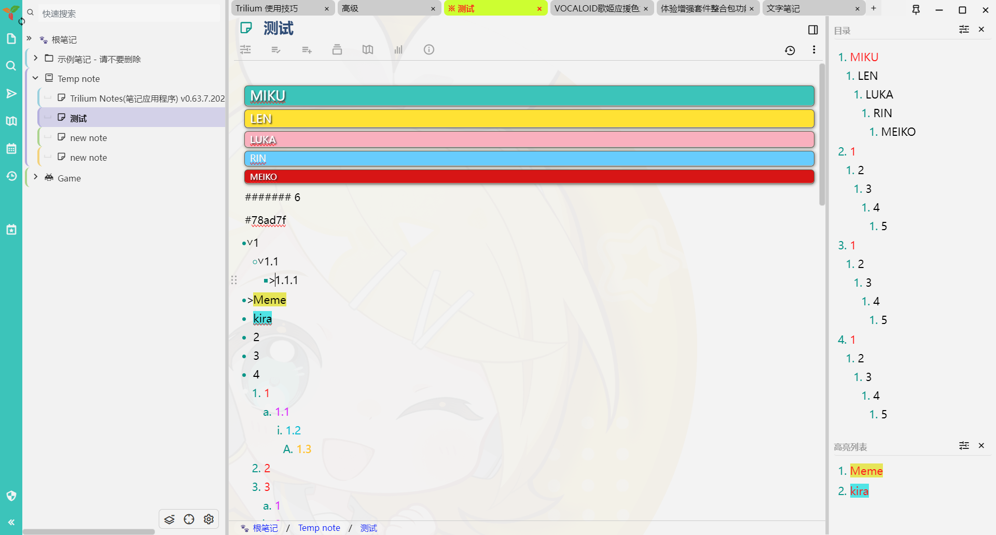This screenshot has width=996, height=535.
Task: Open the calendar icon in left launcher
Action: pos(11,149)
